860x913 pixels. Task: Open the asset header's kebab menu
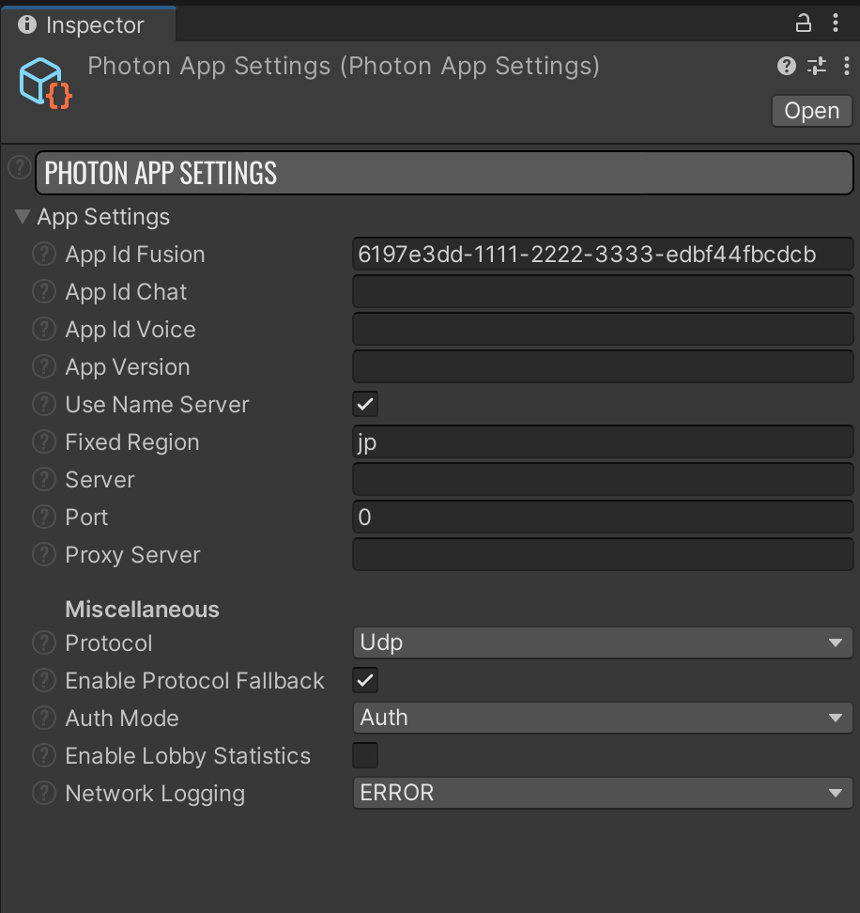(x=846, y=66)
